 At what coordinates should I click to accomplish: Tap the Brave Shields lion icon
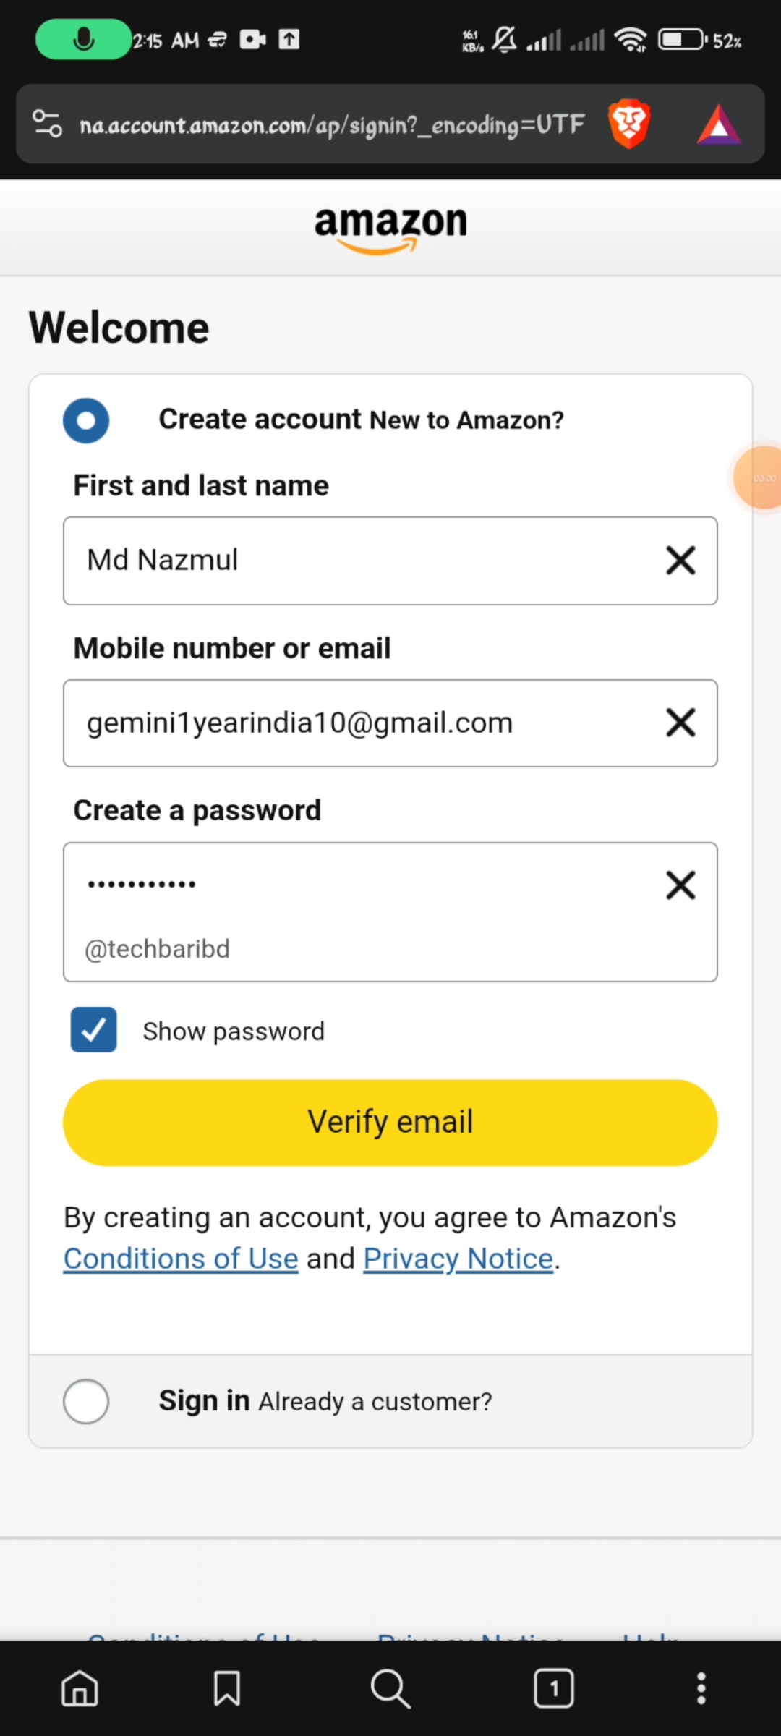(629, 124)
